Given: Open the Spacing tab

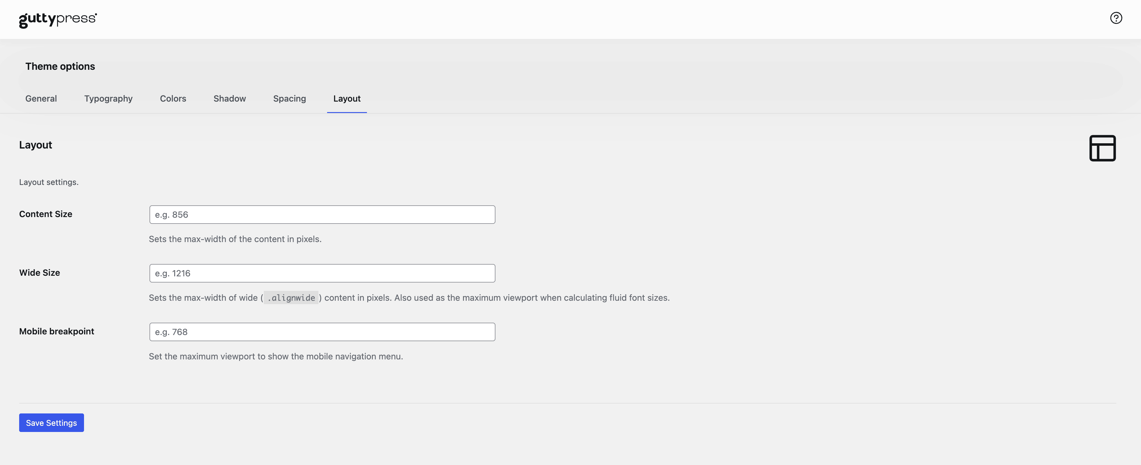Looking at the screenshot, I should 290,98.
